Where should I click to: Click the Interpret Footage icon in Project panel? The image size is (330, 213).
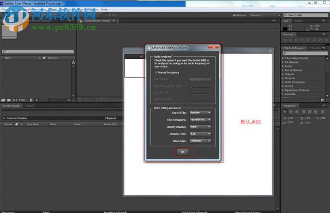[3, 100]
